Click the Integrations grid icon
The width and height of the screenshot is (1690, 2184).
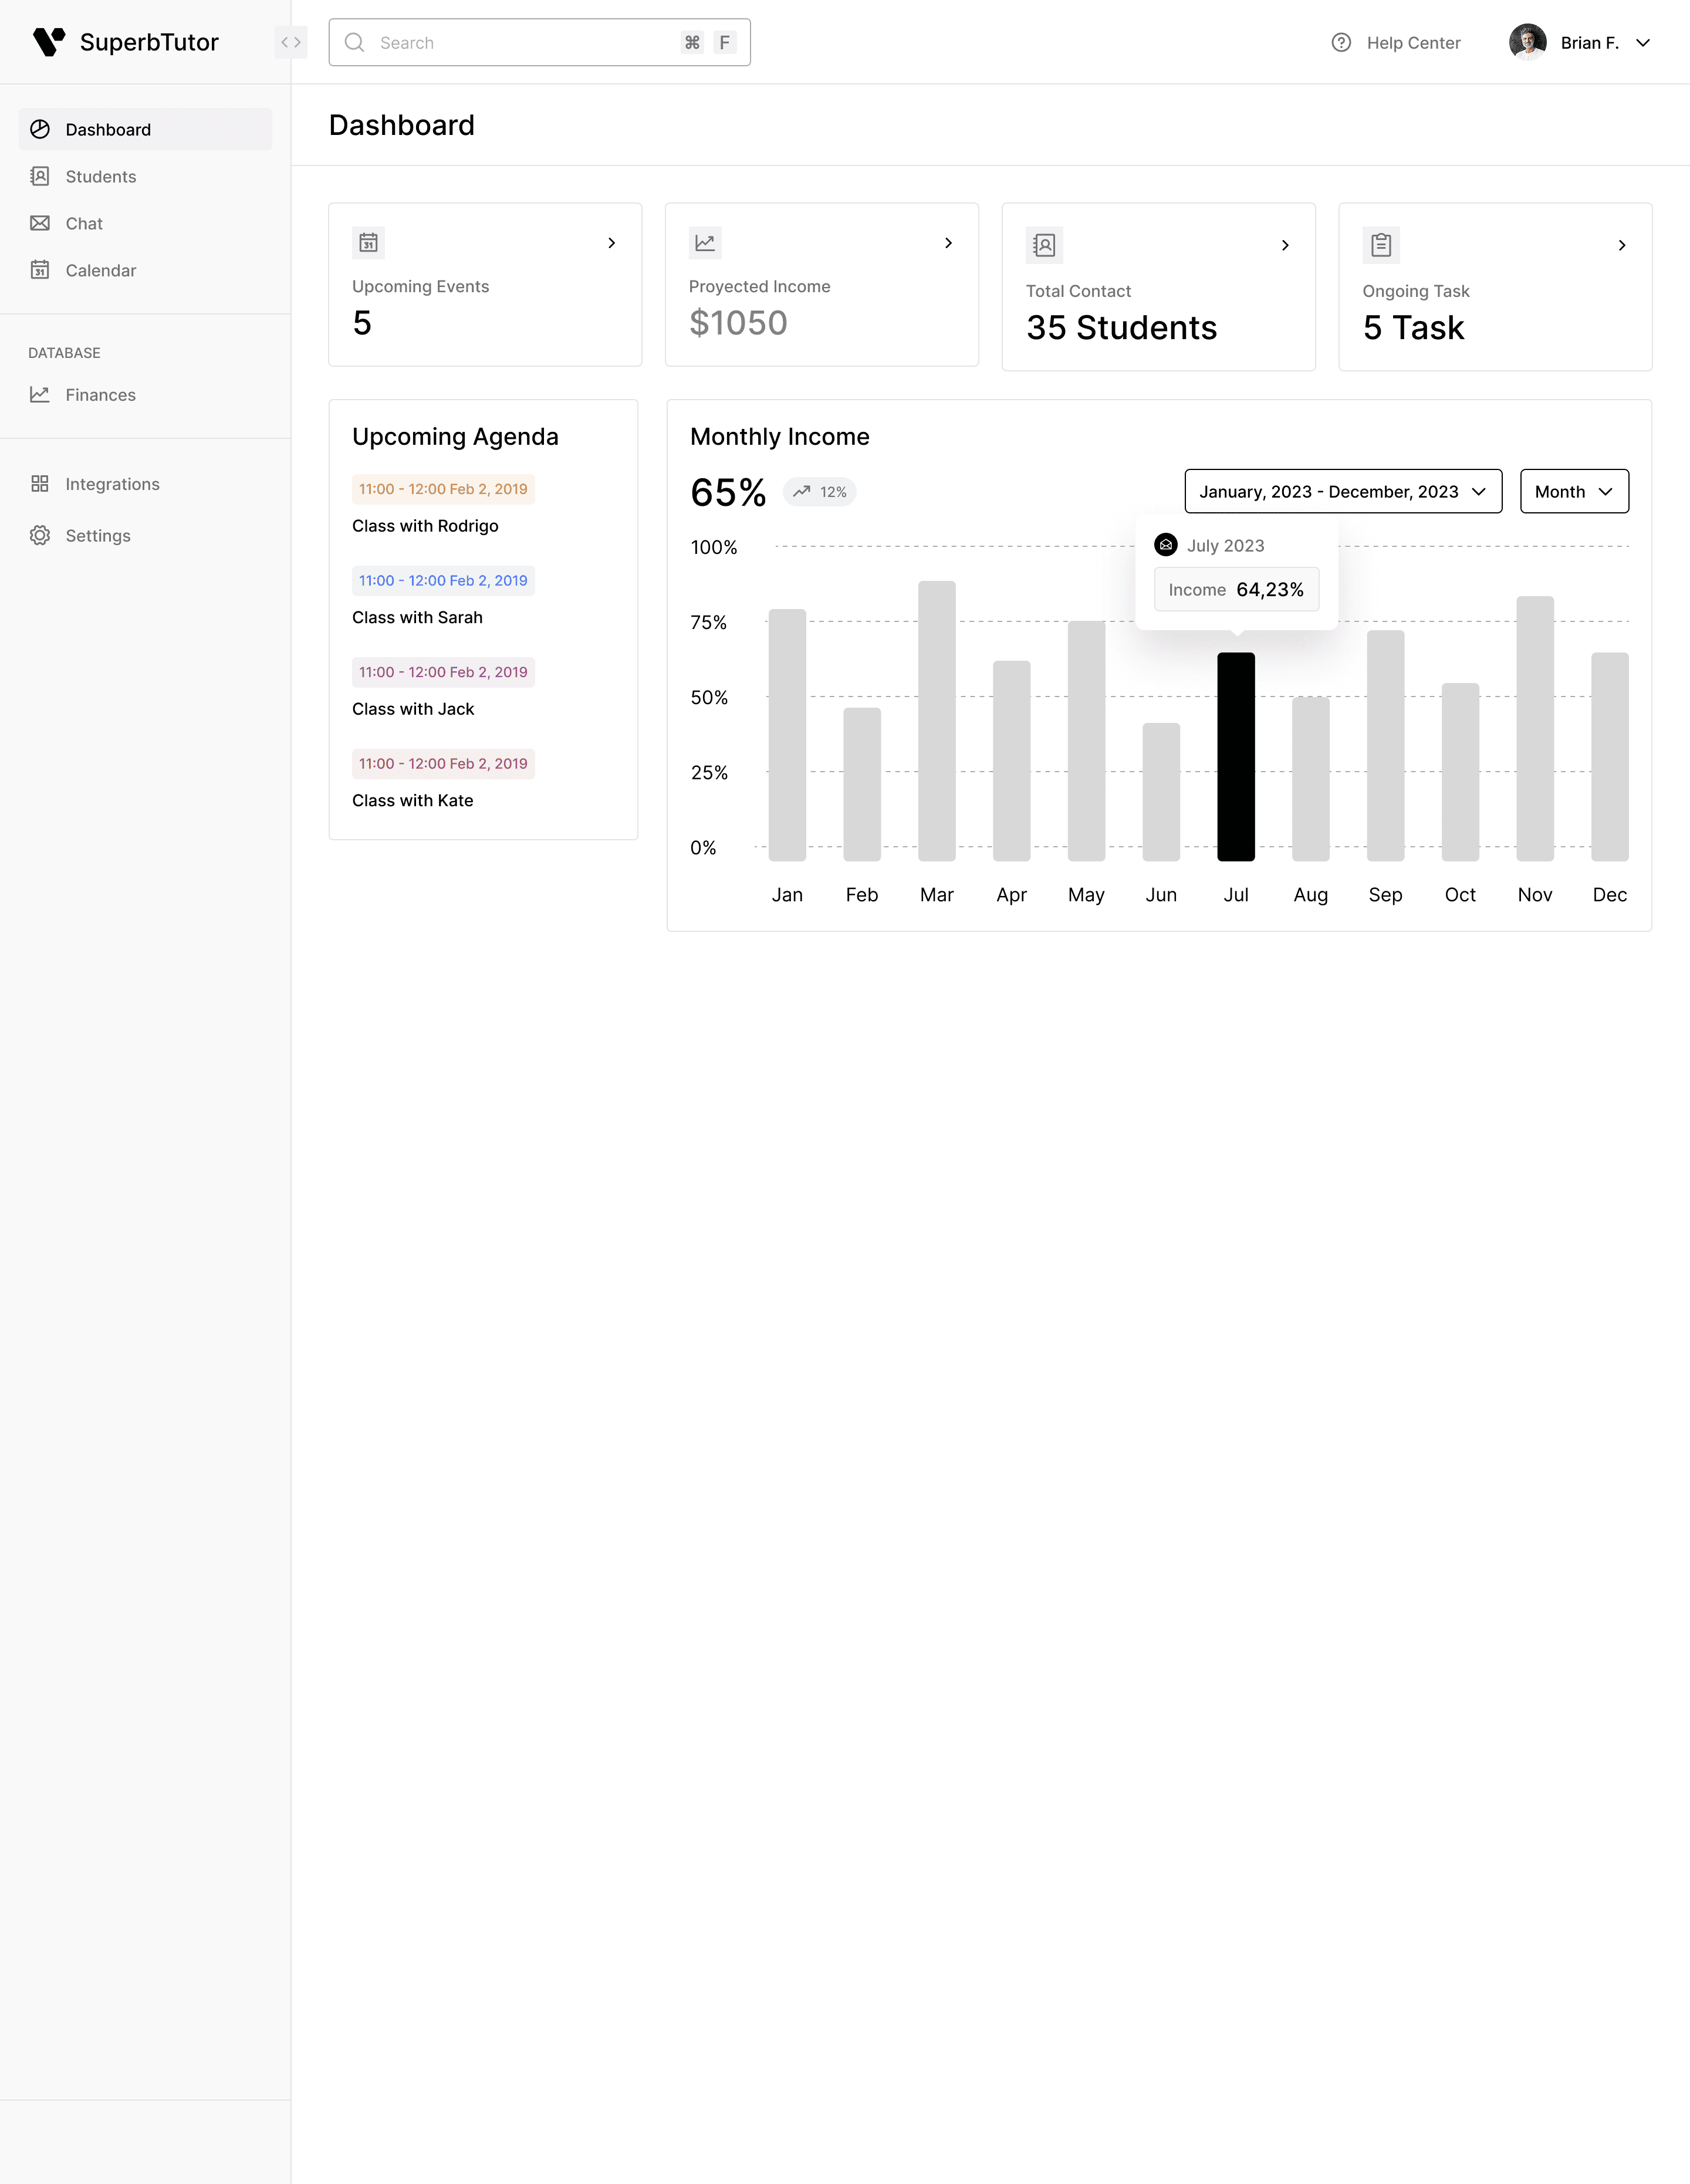coord(40,483)
